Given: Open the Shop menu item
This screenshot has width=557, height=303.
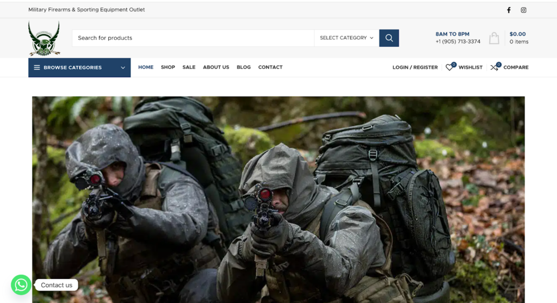Looking at the screenshot, I should click(x=168, y=67).
